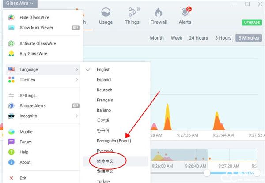The width and height of the screenshot is (265, 183).
Task: Expand the Themes submenu arrow
Action: click(76, 80)
